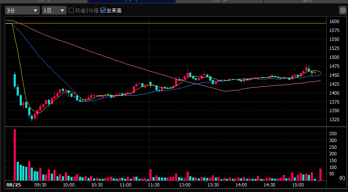Click the 09:30 time axis label

[x=41, y=185]
